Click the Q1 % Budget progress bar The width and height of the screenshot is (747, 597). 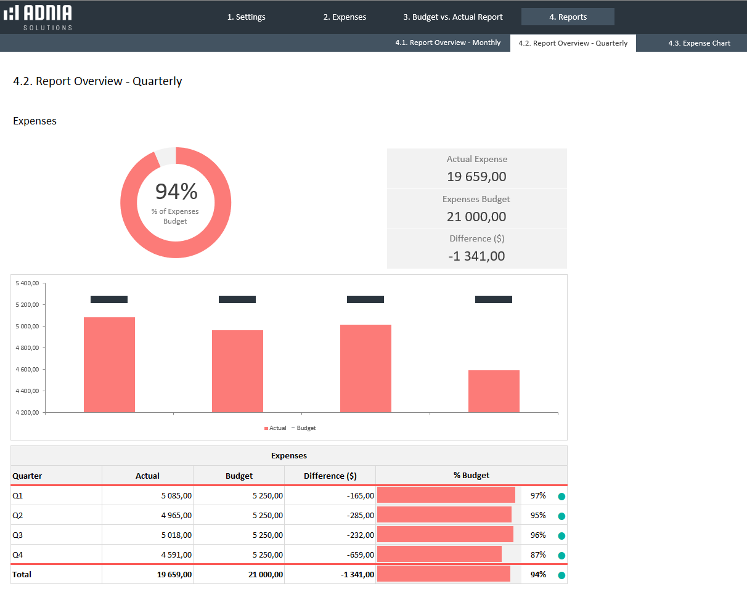click(446, 495)
